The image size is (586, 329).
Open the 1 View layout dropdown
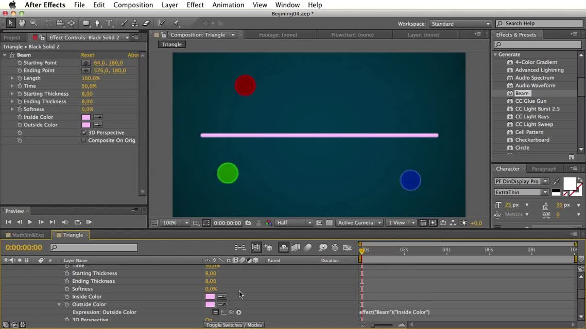(x=401, y=223)
